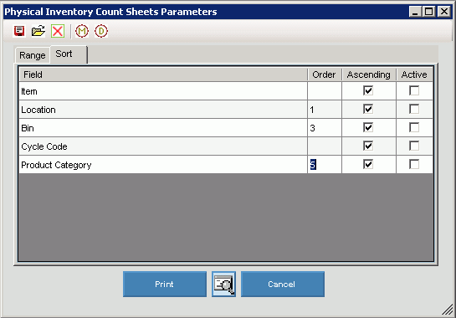456x318 pixels.
Task: Click the red X delete icon in toolbar
Action: pos(58,31)
